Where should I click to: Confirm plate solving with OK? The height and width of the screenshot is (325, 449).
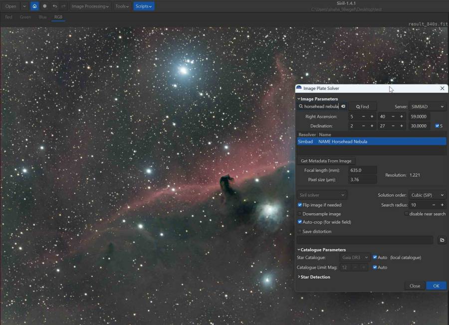tap(435, 286)
